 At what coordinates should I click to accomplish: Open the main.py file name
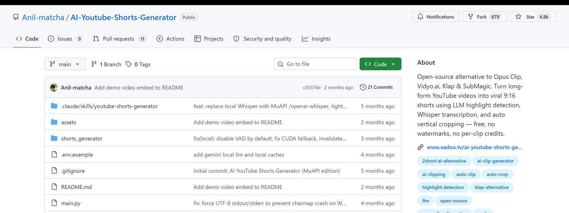(71, 203)
